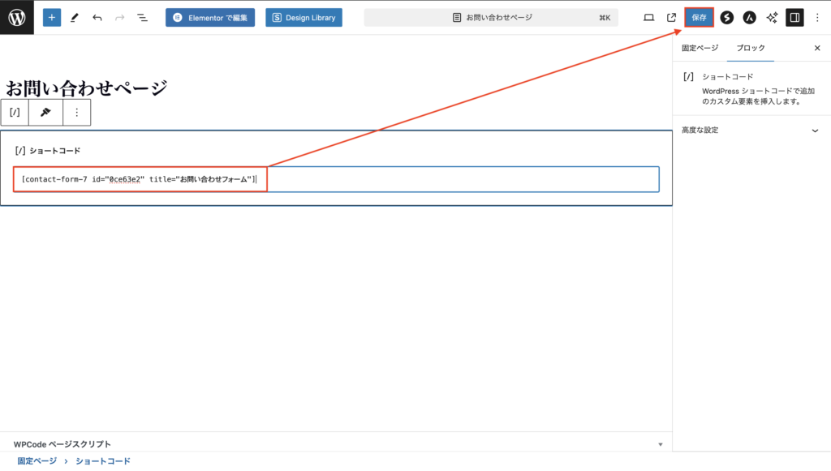Viewport: 831px width, 471px height.
Task: Click the 保存 save button
Action: (699, 17)
